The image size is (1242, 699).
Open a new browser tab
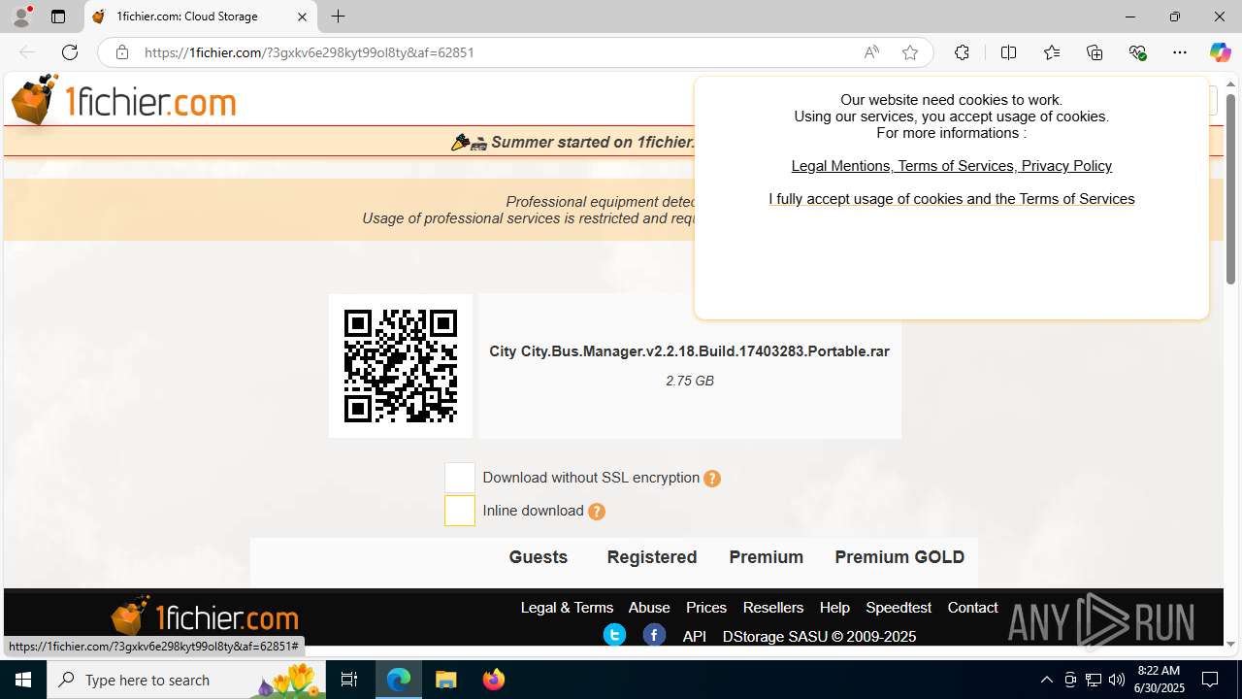[x=338, y=17]
